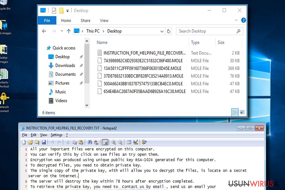285x190 pixels.
Task: Click the Paste clipboard icon in Notepad2
Action: point(81,142)
